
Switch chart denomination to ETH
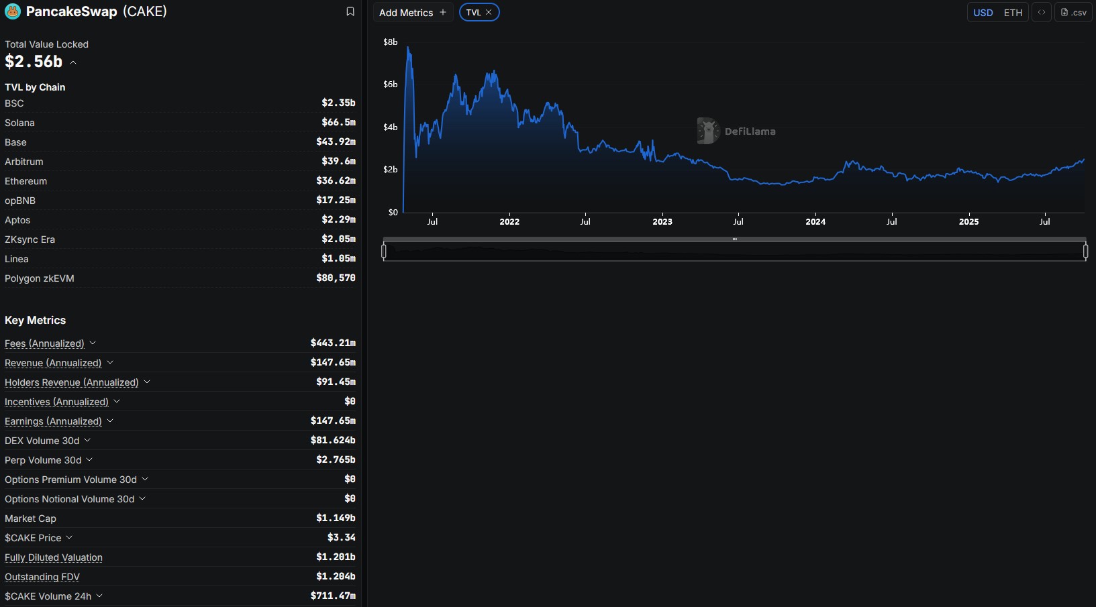[1013, 12]
